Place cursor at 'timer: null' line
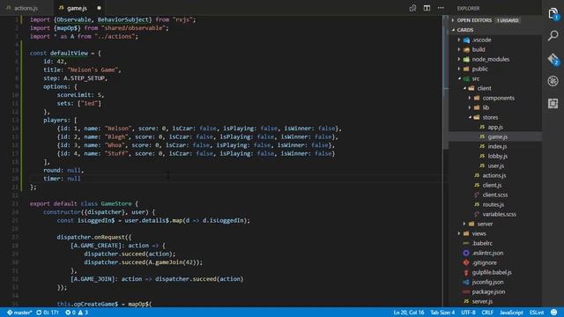The height and width of the screenshot is (317, 564). point(62,178)
